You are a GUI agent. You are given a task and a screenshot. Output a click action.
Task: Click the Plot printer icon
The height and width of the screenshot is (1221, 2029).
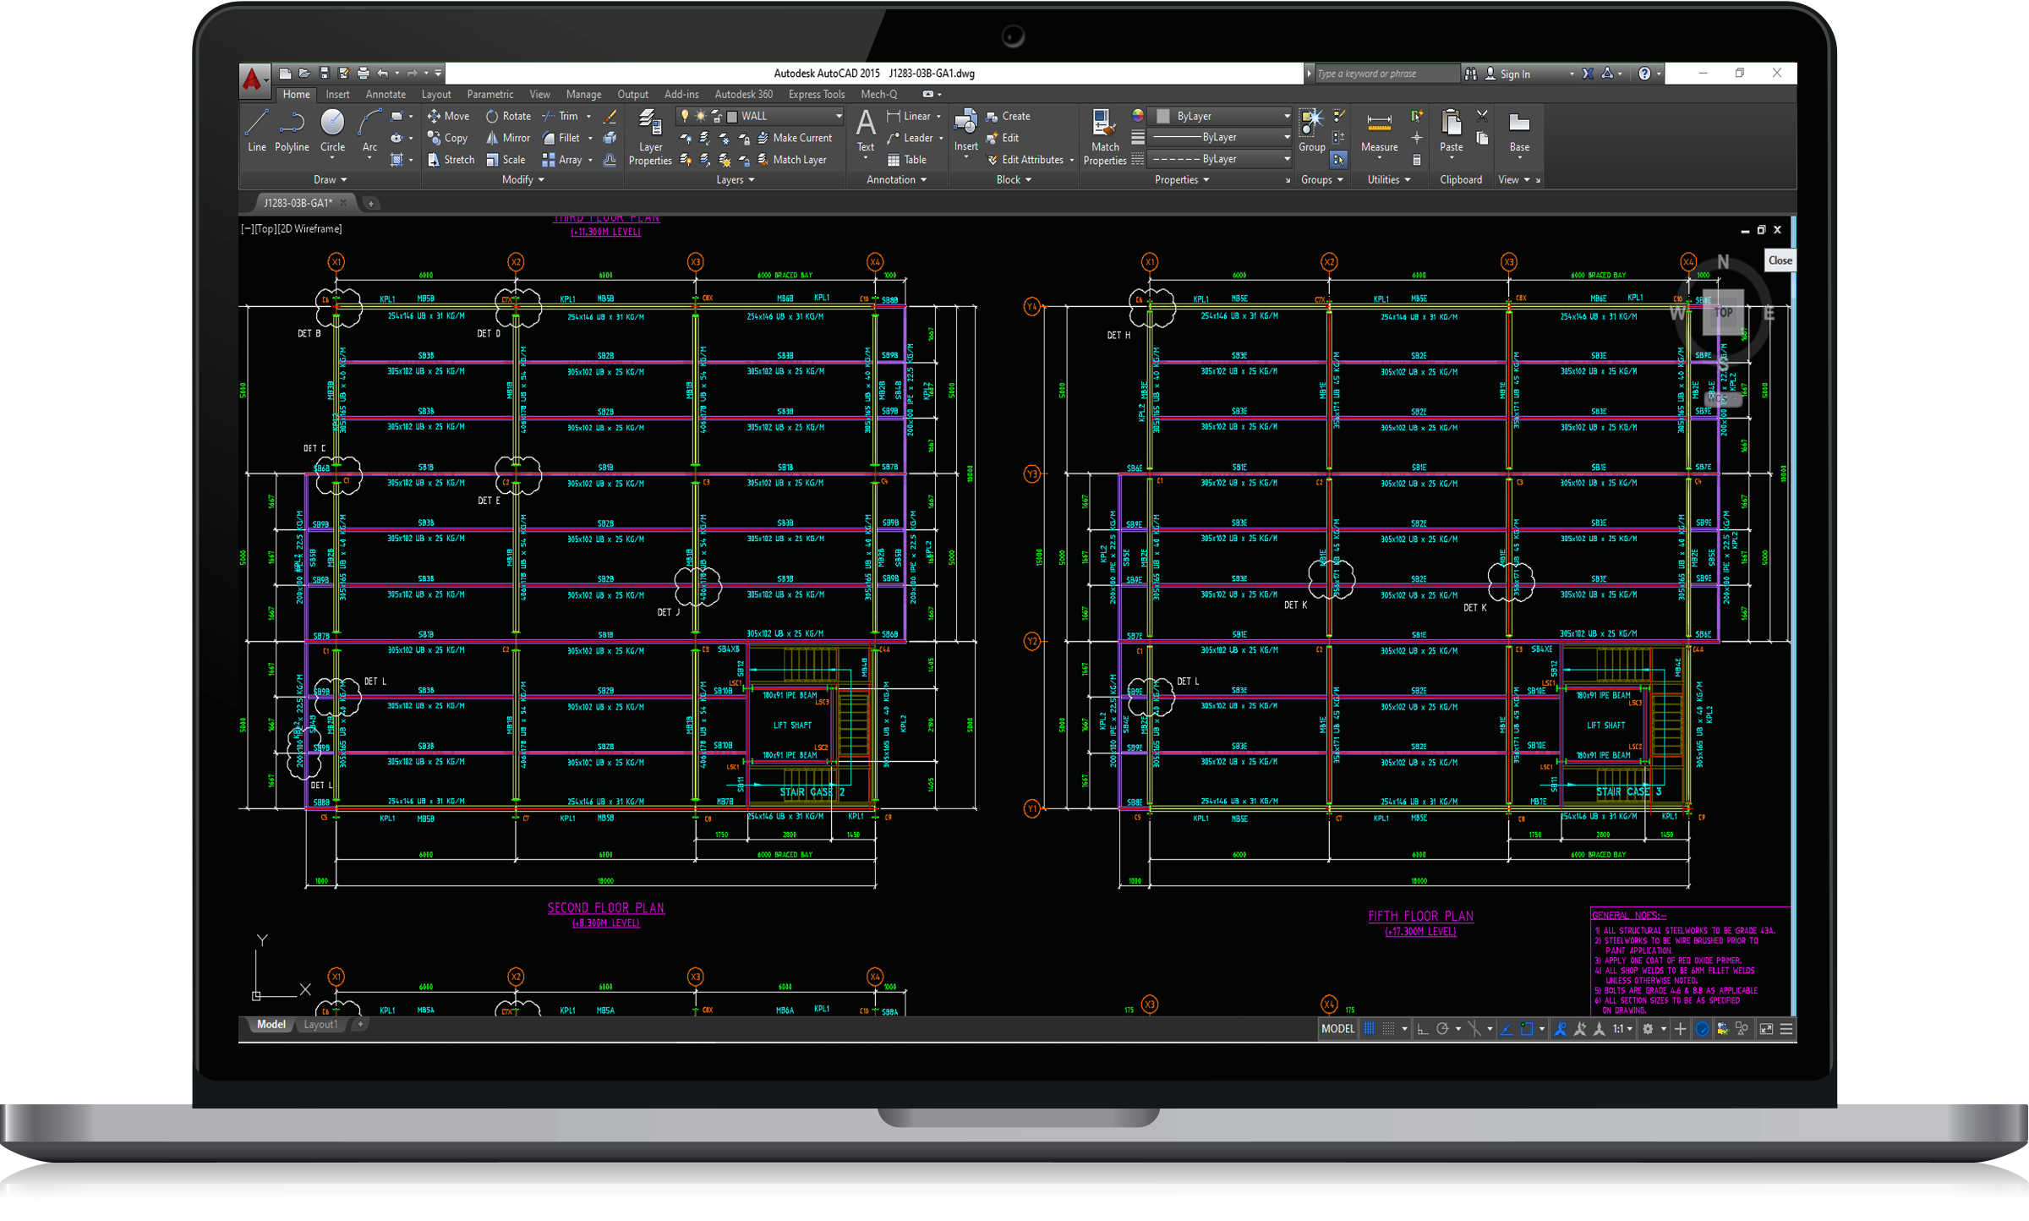click(x=363, y=74)
